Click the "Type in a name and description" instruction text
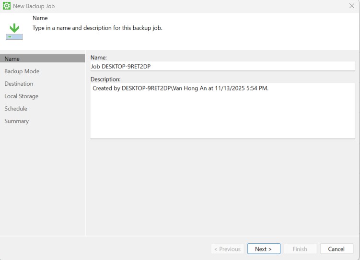The image size is (360, 260). click(x=97, y=28)
